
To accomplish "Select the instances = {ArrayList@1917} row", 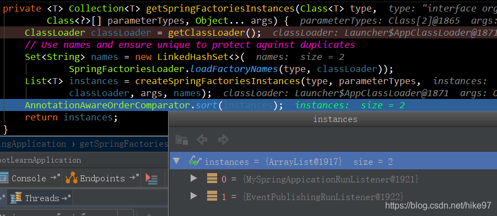I will pos(333,162).
